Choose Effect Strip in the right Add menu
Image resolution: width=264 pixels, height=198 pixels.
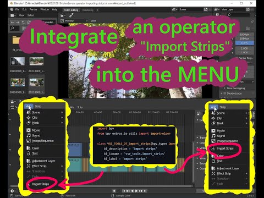pos(229,173)
